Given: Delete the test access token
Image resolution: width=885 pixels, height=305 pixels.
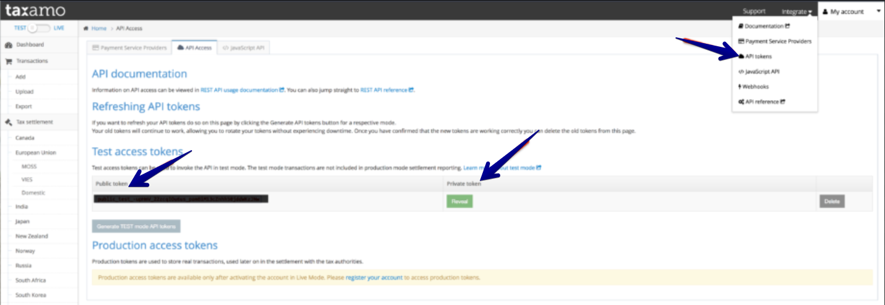Looking at the screenshot, I should click(831, 202).
